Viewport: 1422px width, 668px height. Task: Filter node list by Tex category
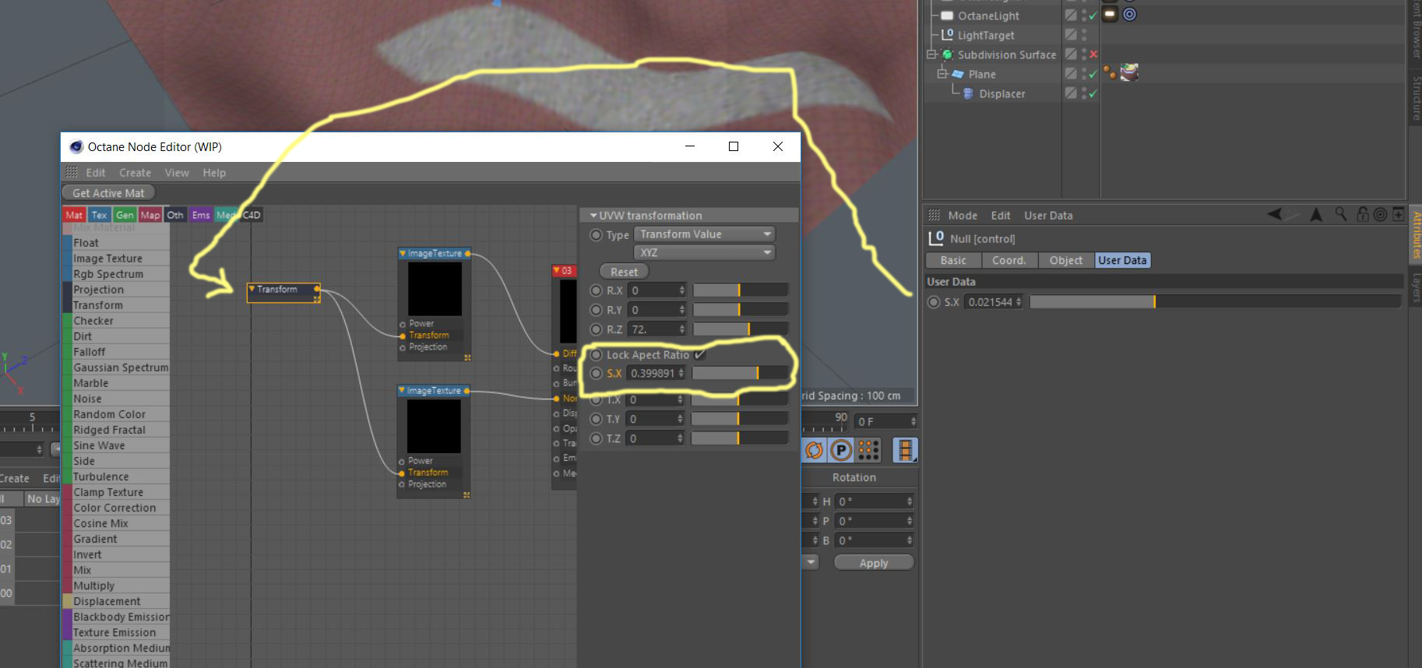pyautogui.click(x=99, y=215)
